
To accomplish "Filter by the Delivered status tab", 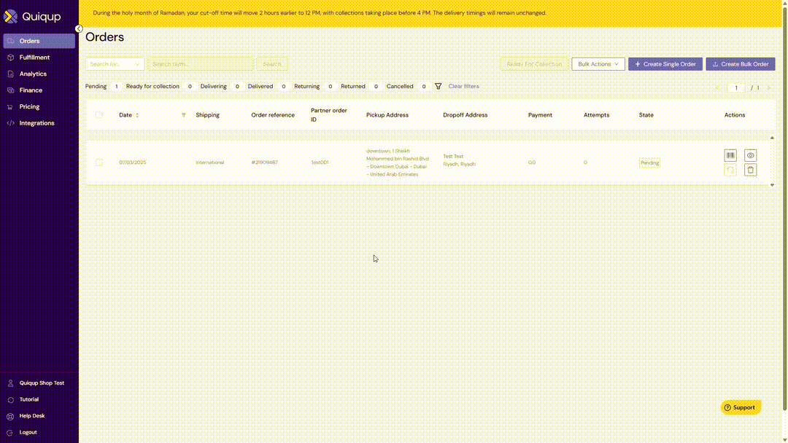I will tap(267, 86).
